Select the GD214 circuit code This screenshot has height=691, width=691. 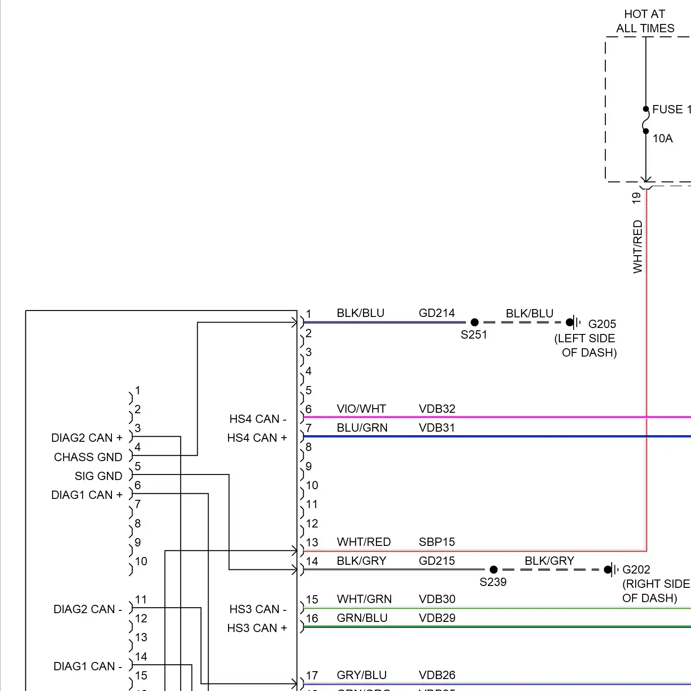pyautogui.click(x=437, y=313)
